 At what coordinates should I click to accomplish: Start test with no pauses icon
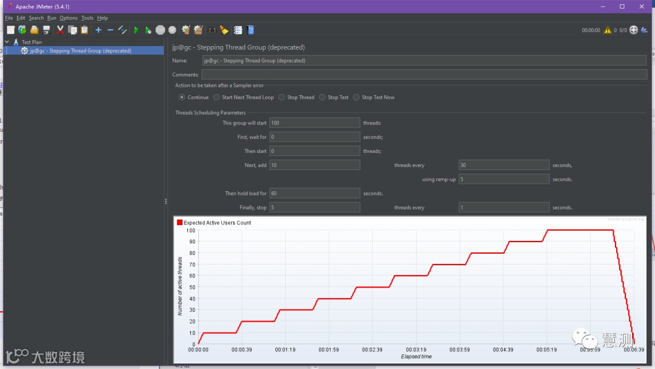[148, 30]
